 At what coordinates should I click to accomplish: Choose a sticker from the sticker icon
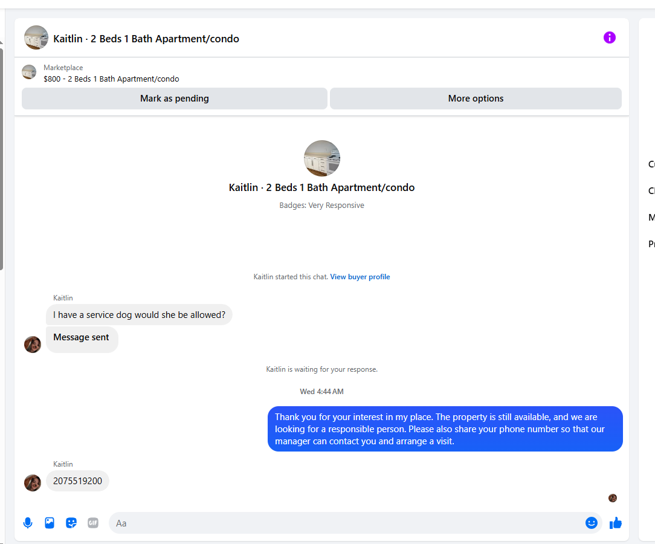click(71, 523)
